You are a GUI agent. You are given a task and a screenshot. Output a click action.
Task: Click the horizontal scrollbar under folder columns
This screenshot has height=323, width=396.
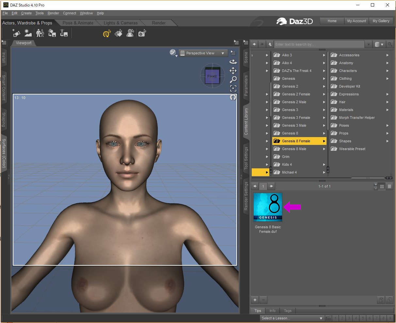click(368, 178)
